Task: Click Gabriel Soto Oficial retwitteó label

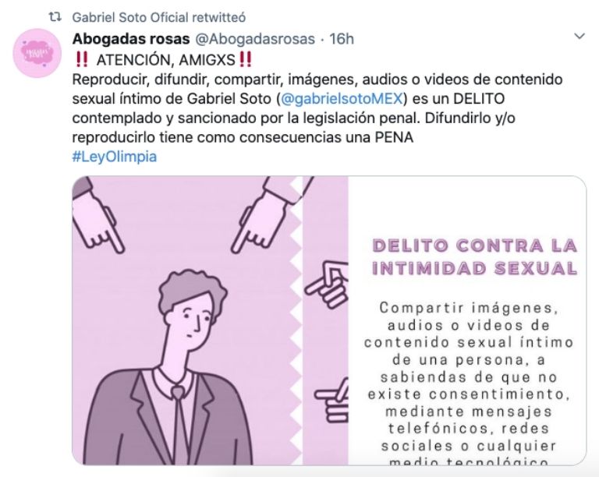Action: 159,17
